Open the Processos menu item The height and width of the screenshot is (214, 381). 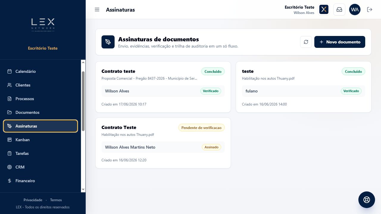pyautogui.click(x=40, y=99)
